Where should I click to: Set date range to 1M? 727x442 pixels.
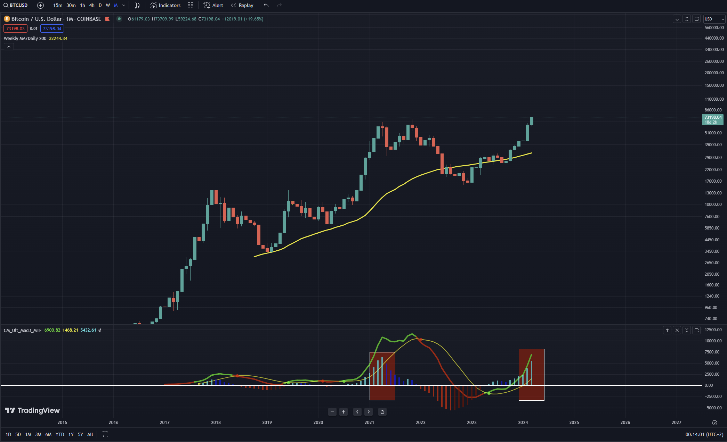point(28,434)
